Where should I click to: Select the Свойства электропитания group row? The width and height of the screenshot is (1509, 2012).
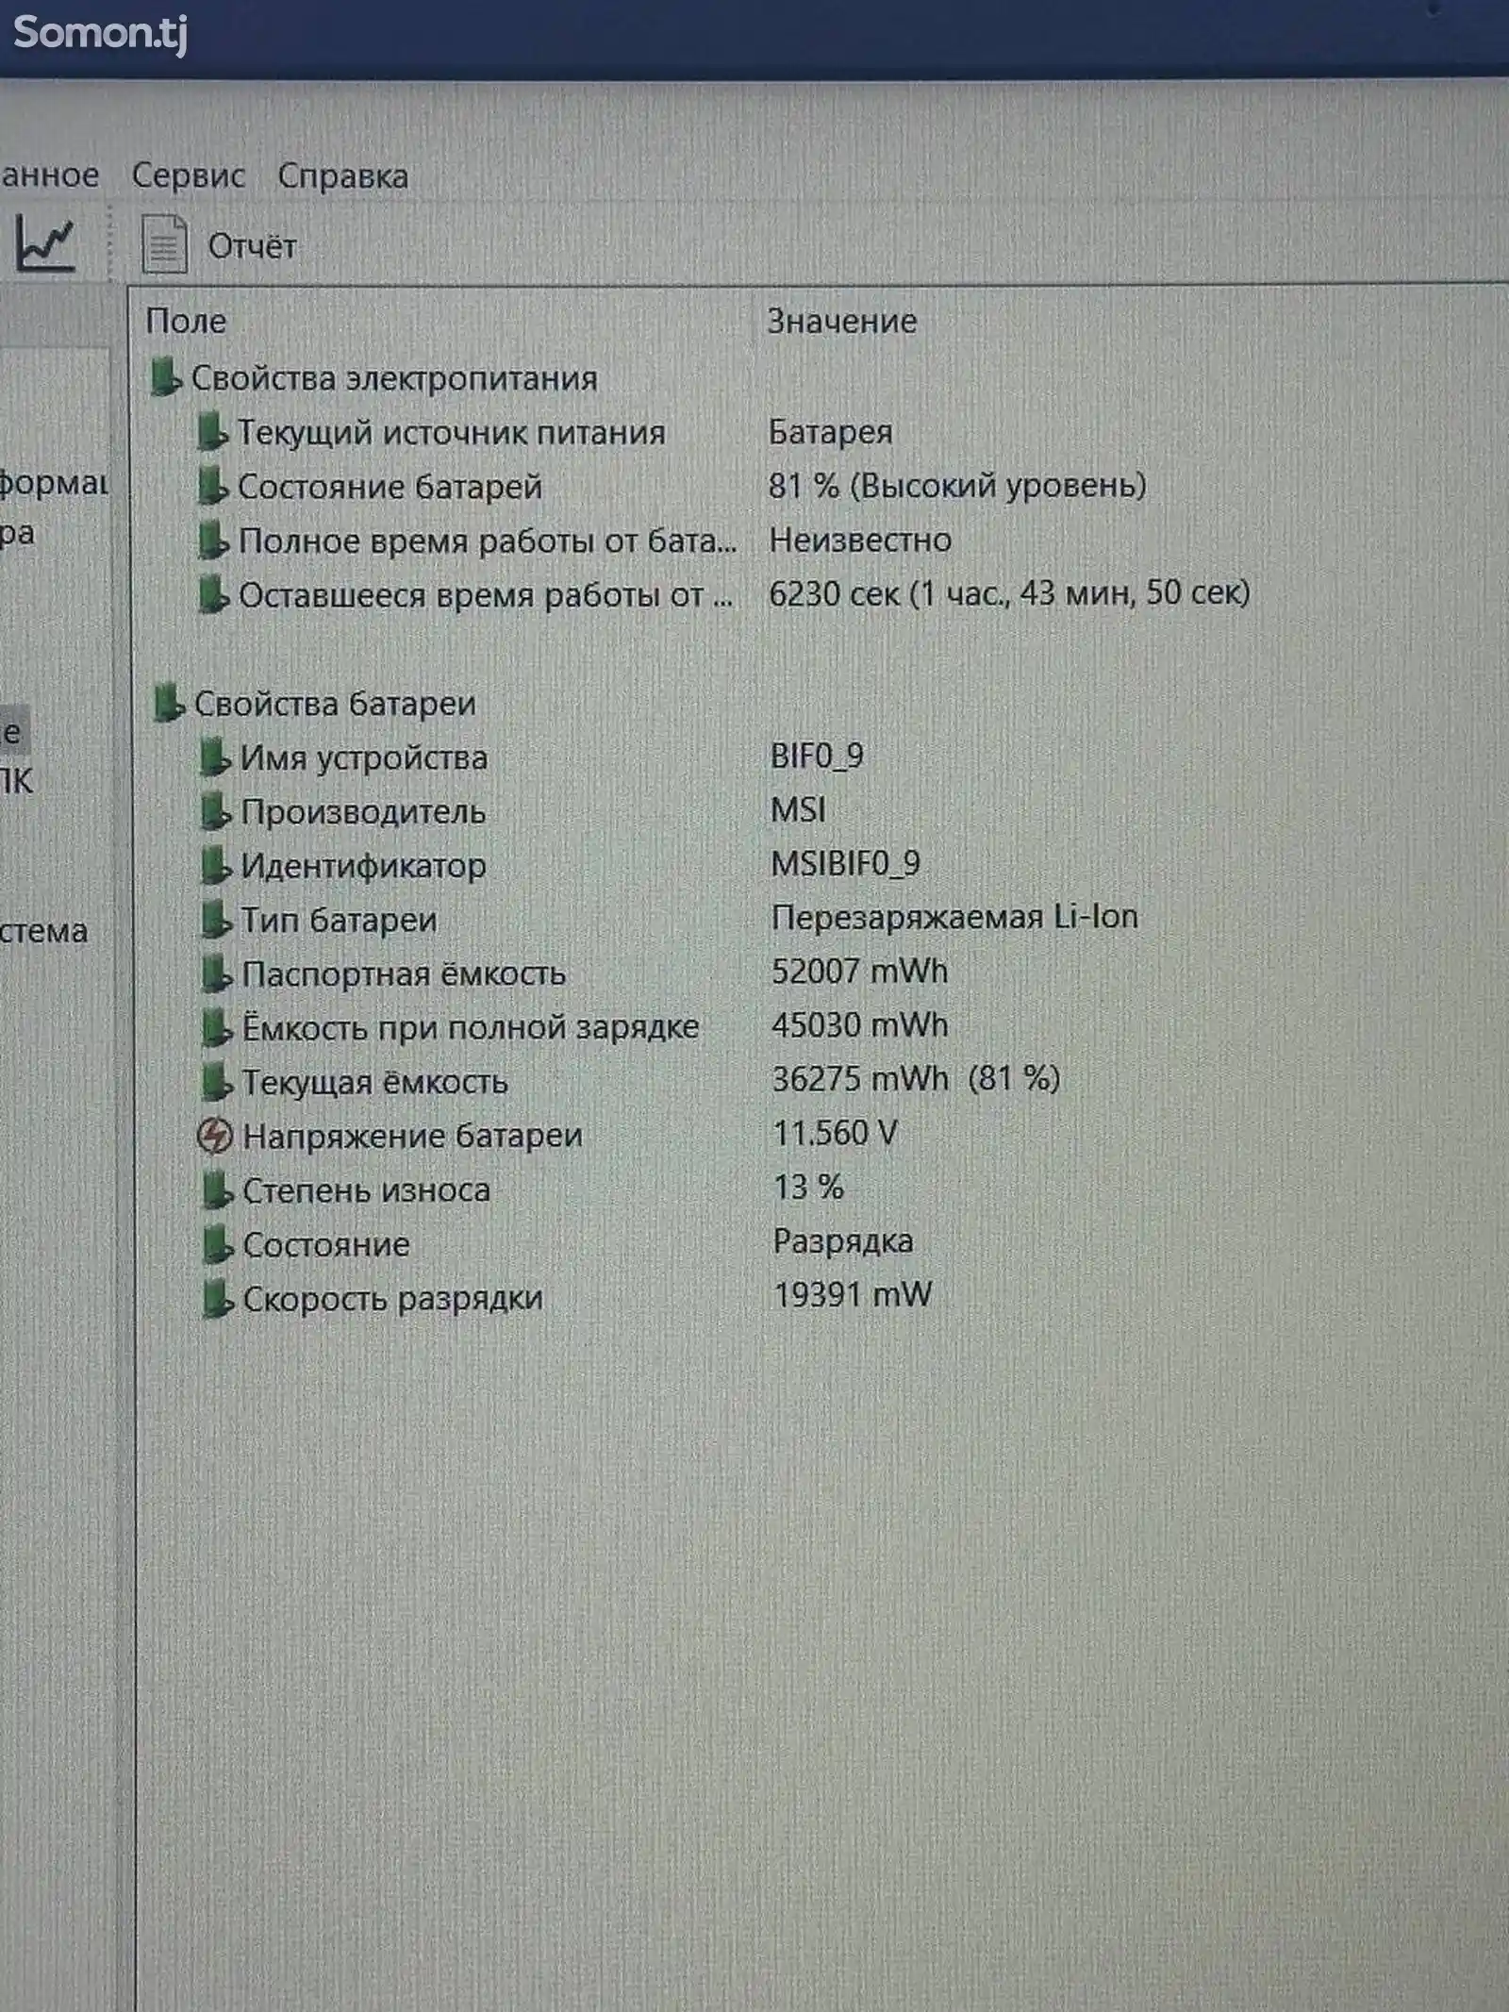click(x=394, y=378)
